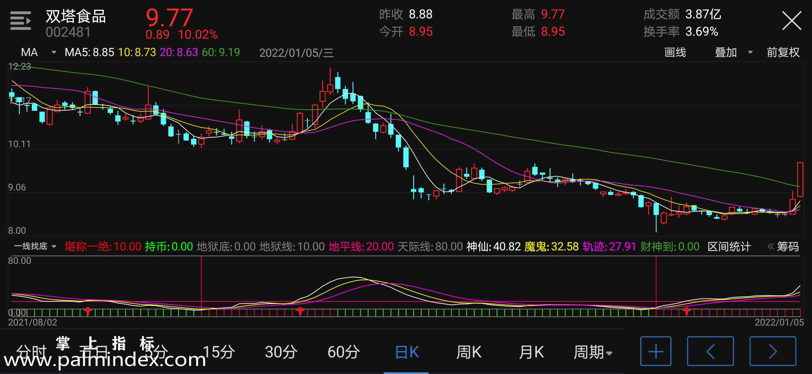The width and height of the screenshot is (812, 374).
Task: Toggle 前复权 price adjustment
Action: point(783,52)
